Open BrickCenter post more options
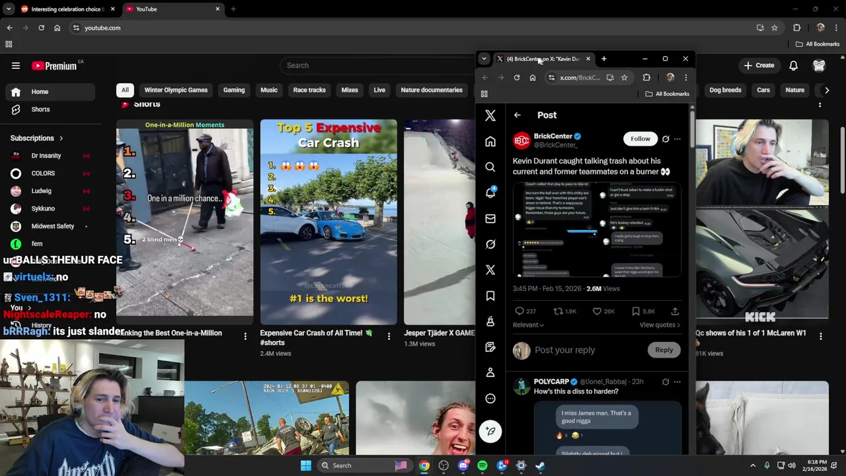 (x=677, y=139)
